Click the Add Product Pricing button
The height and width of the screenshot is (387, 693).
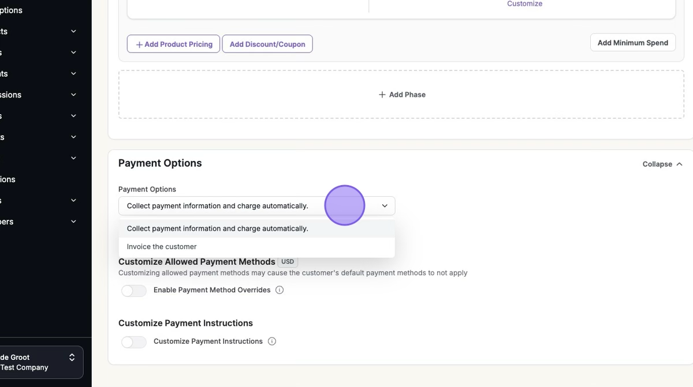tap(173, 44)
